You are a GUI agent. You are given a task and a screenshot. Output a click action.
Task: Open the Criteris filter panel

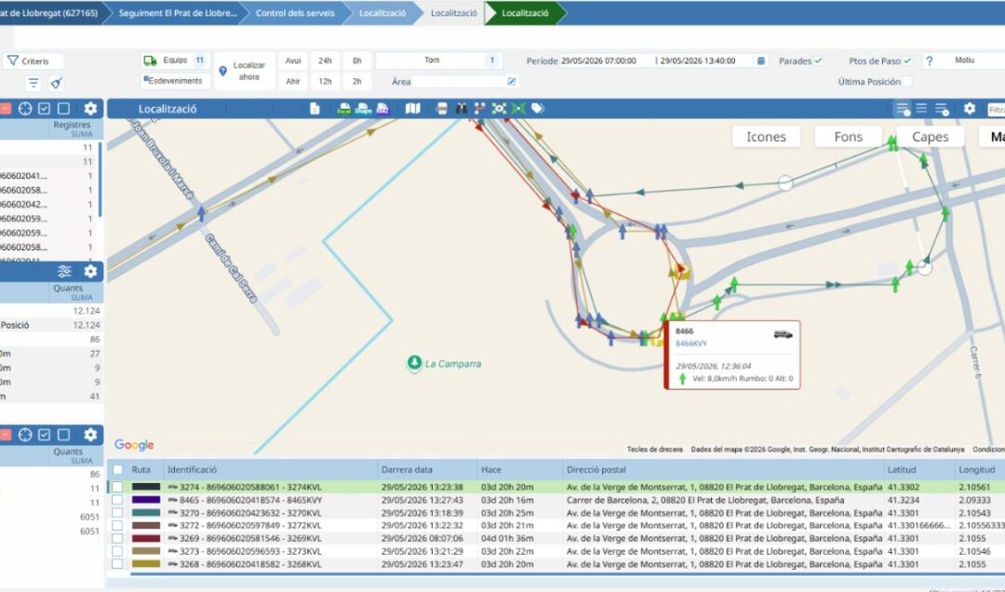[29, 61]
